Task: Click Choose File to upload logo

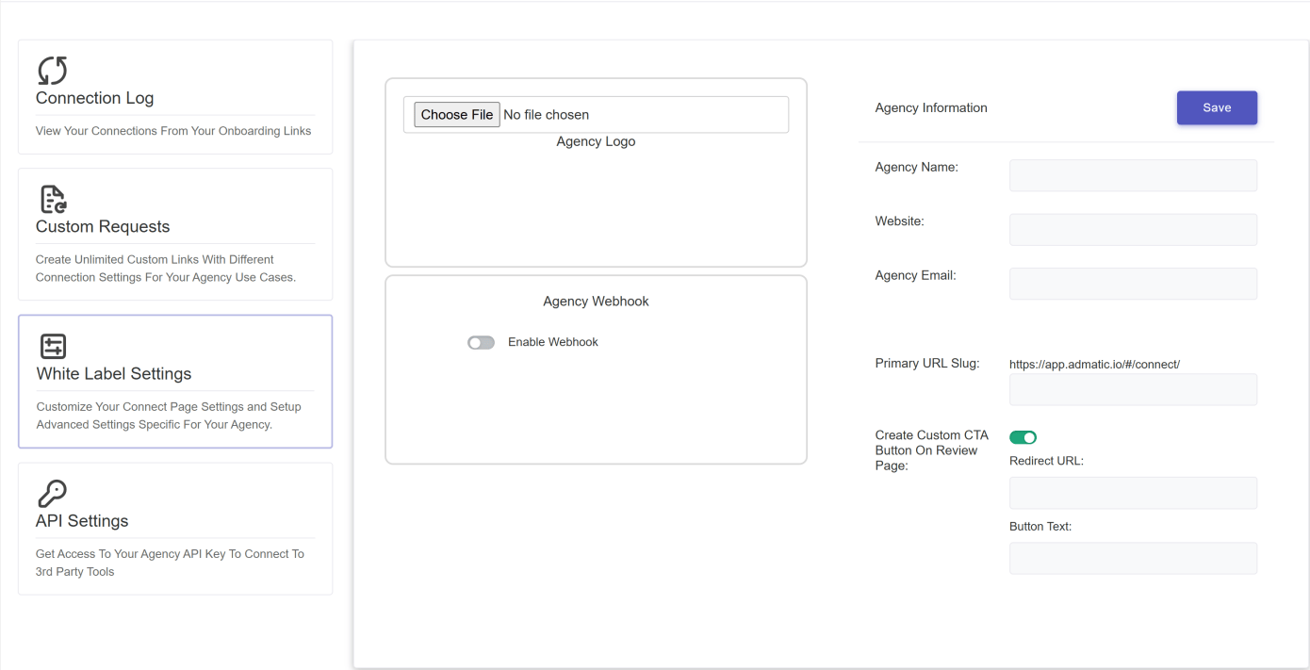Action: (x=457, y=115)
